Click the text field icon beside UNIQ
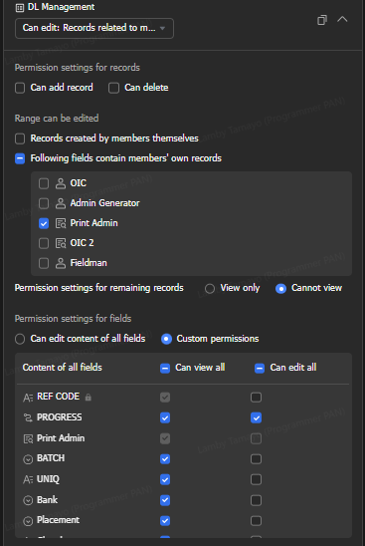The image size is (365, 546). pyautogui.click(x=28, y=480)
